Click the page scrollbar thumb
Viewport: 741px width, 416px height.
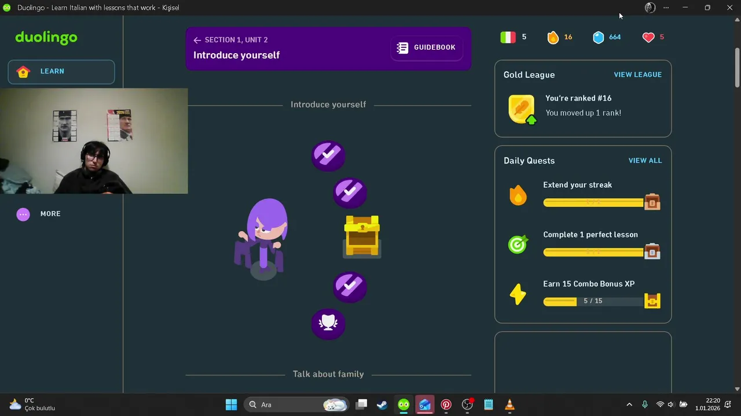[x=737, y=68]
